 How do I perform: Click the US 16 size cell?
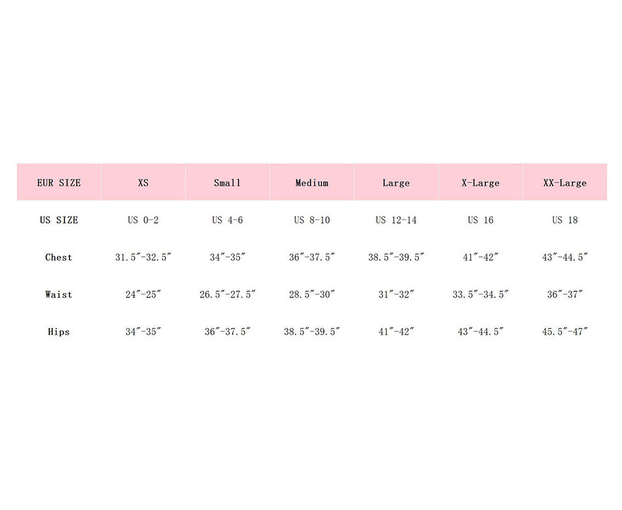pyautogui.click(x=481, y=220)
